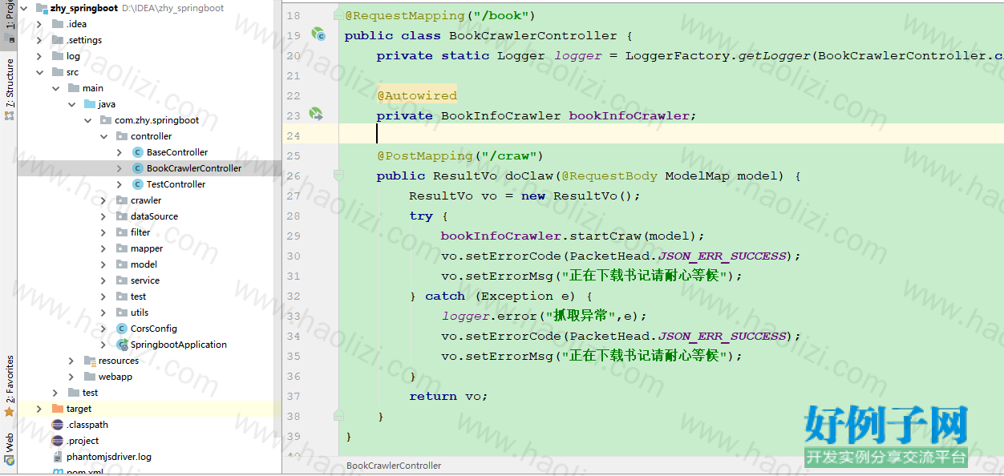Click the file icon beside .project
1004x476 pixels.
[x=58, y=441]
